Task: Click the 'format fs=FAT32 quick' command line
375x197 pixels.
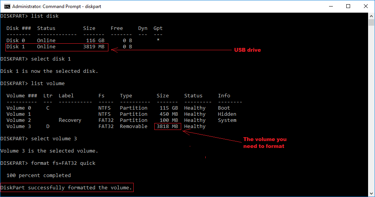Action: (x=62, y=163)
